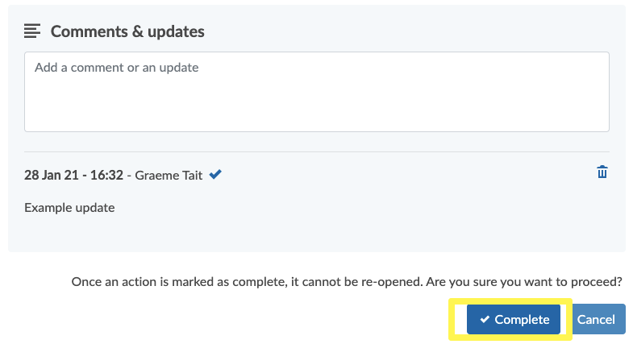Click the blank lower area of comment textbox
Screen dimensions: 633x344
coord(316,107)
